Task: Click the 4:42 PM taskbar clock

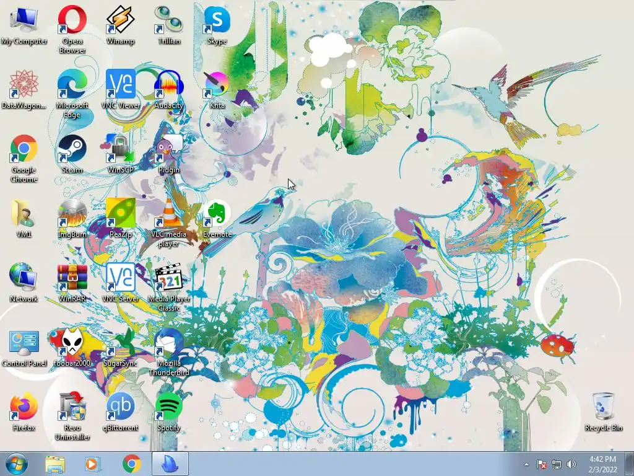Action: point(603,464)
